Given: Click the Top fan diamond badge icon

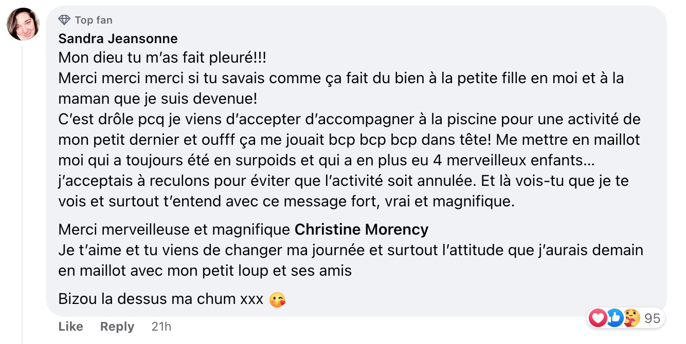Looking at the screenshot, I should [x=64, y=20].
